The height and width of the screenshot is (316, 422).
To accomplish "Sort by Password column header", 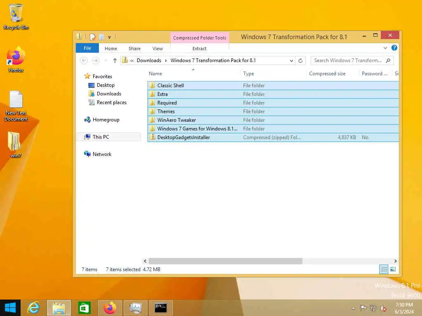I will pos(375,73).
